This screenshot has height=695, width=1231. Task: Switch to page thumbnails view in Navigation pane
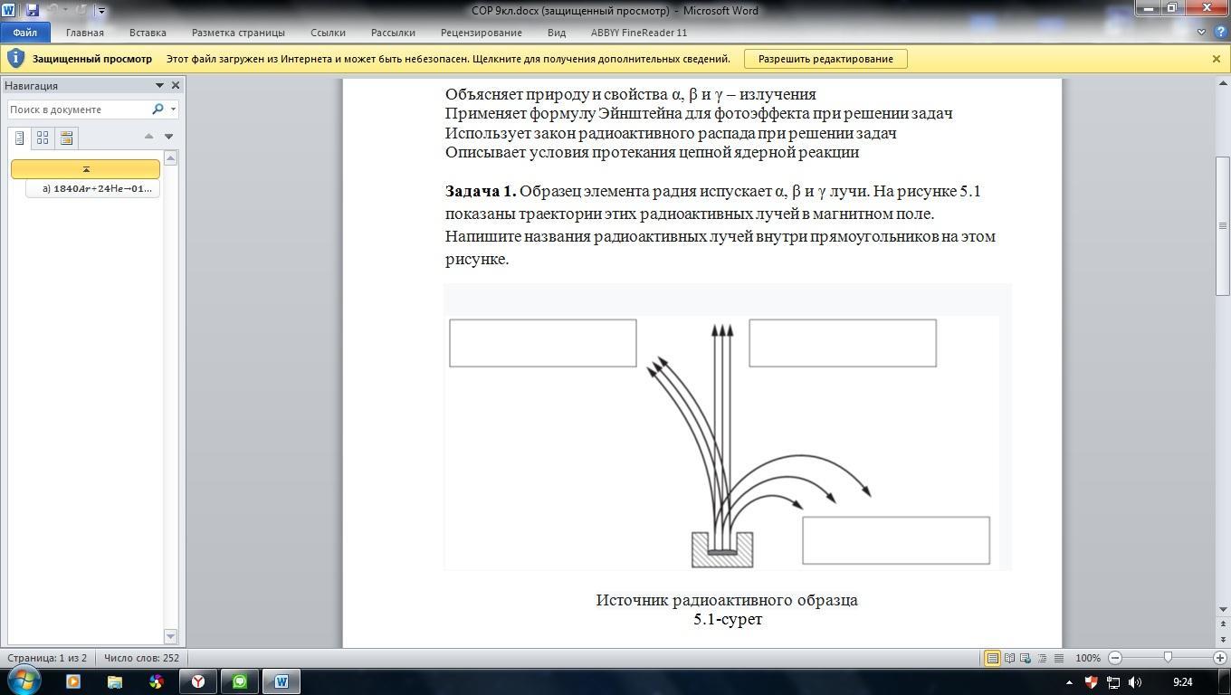pyautogui.click(x=43, y=138)
